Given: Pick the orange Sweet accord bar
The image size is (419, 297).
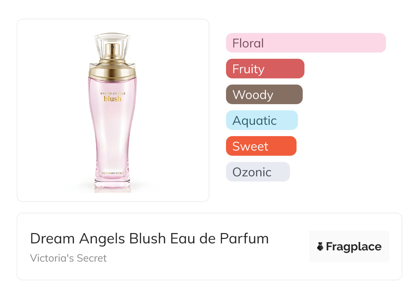Looking at the screenshot, I should click(261, 146).
